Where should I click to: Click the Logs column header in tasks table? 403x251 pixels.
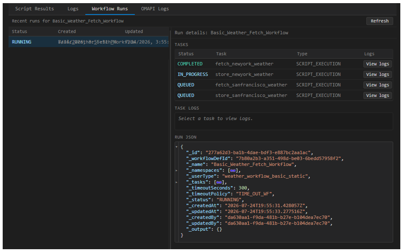pos(369,54)
